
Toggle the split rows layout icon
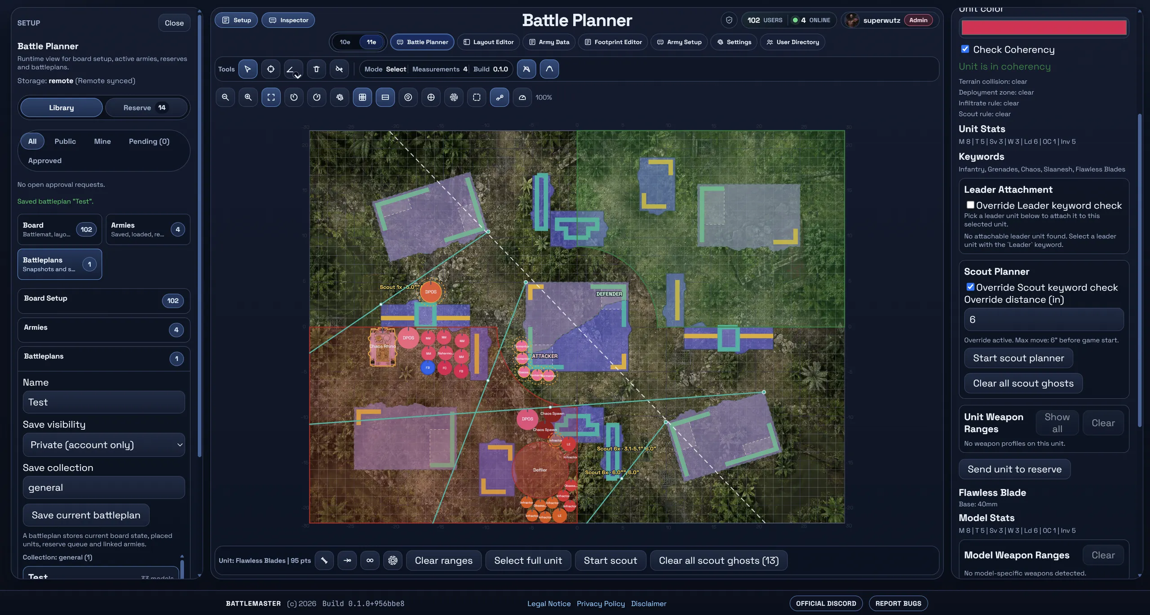click(x=385, y=97)
